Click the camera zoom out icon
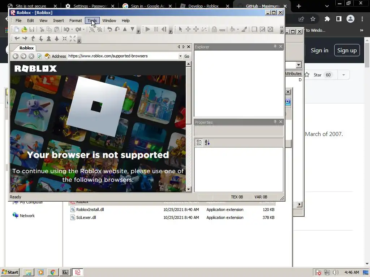The height and width of the screenshot is (277, 370). (57, 39)
